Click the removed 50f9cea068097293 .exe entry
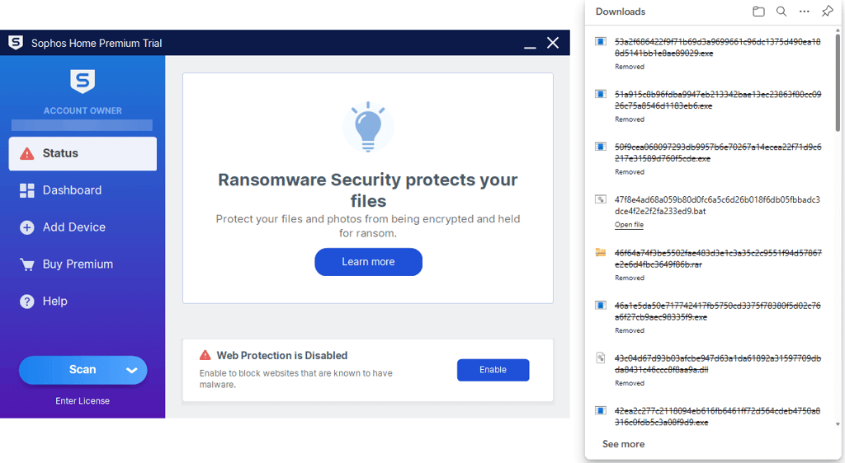Screen dimensions: 845x463 tap(718, 152)
